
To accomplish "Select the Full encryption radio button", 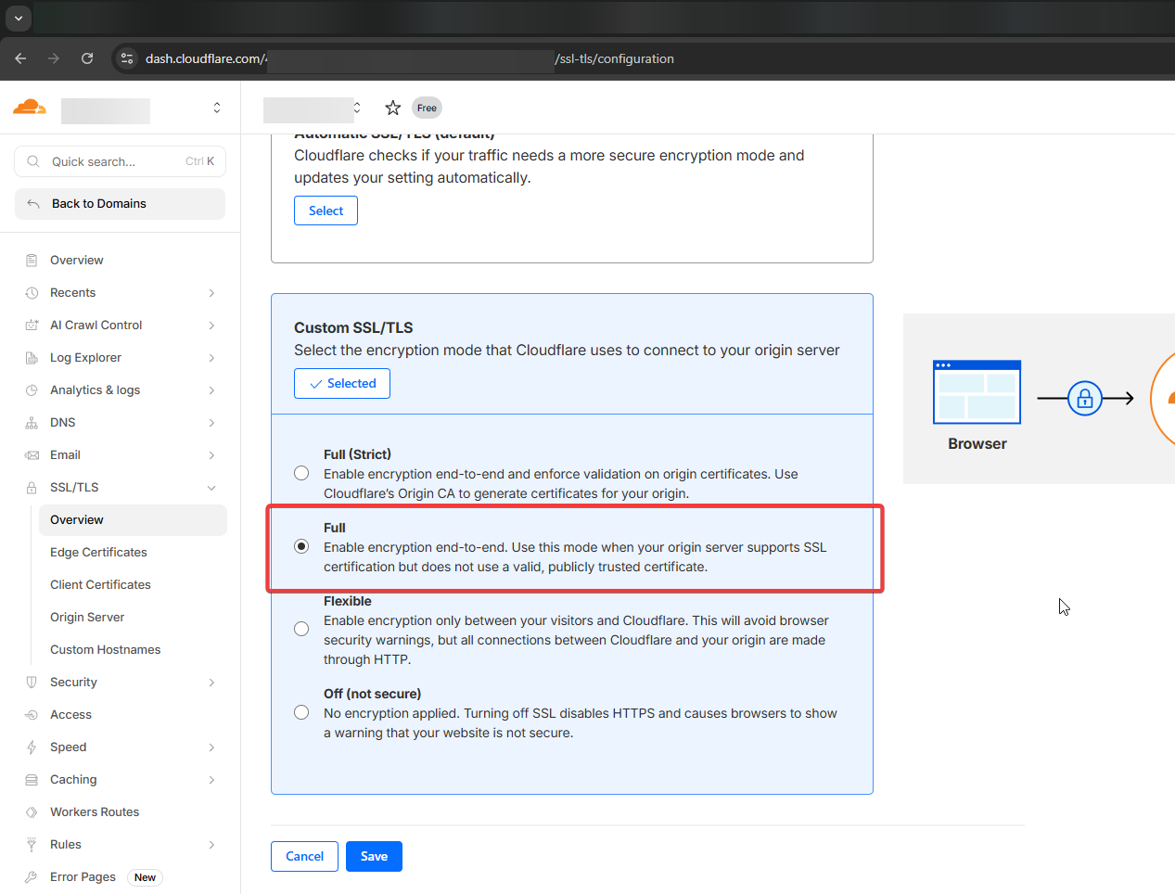I will point(301,546).
